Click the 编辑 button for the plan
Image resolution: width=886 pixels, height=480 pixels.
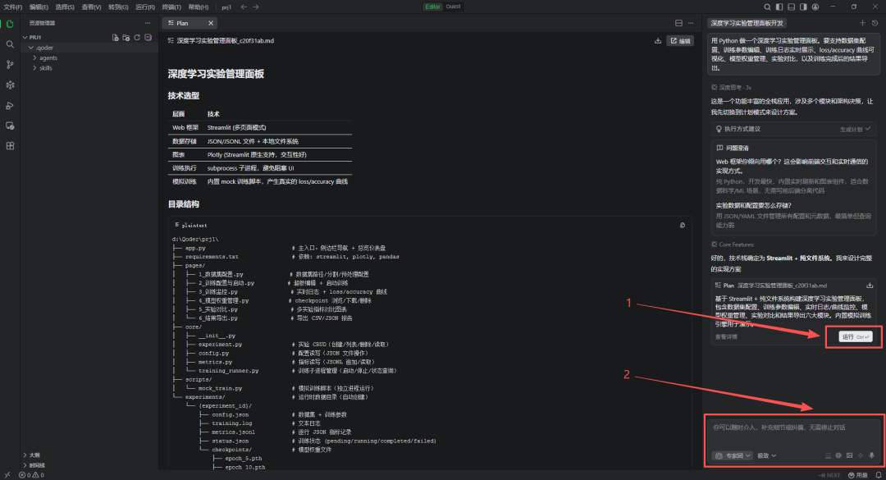point(681,40)
